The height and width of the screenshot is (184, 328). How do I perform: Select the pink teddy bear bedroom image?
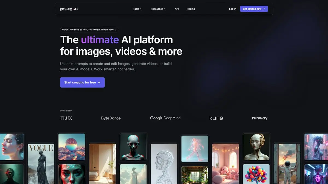point(225,164)
